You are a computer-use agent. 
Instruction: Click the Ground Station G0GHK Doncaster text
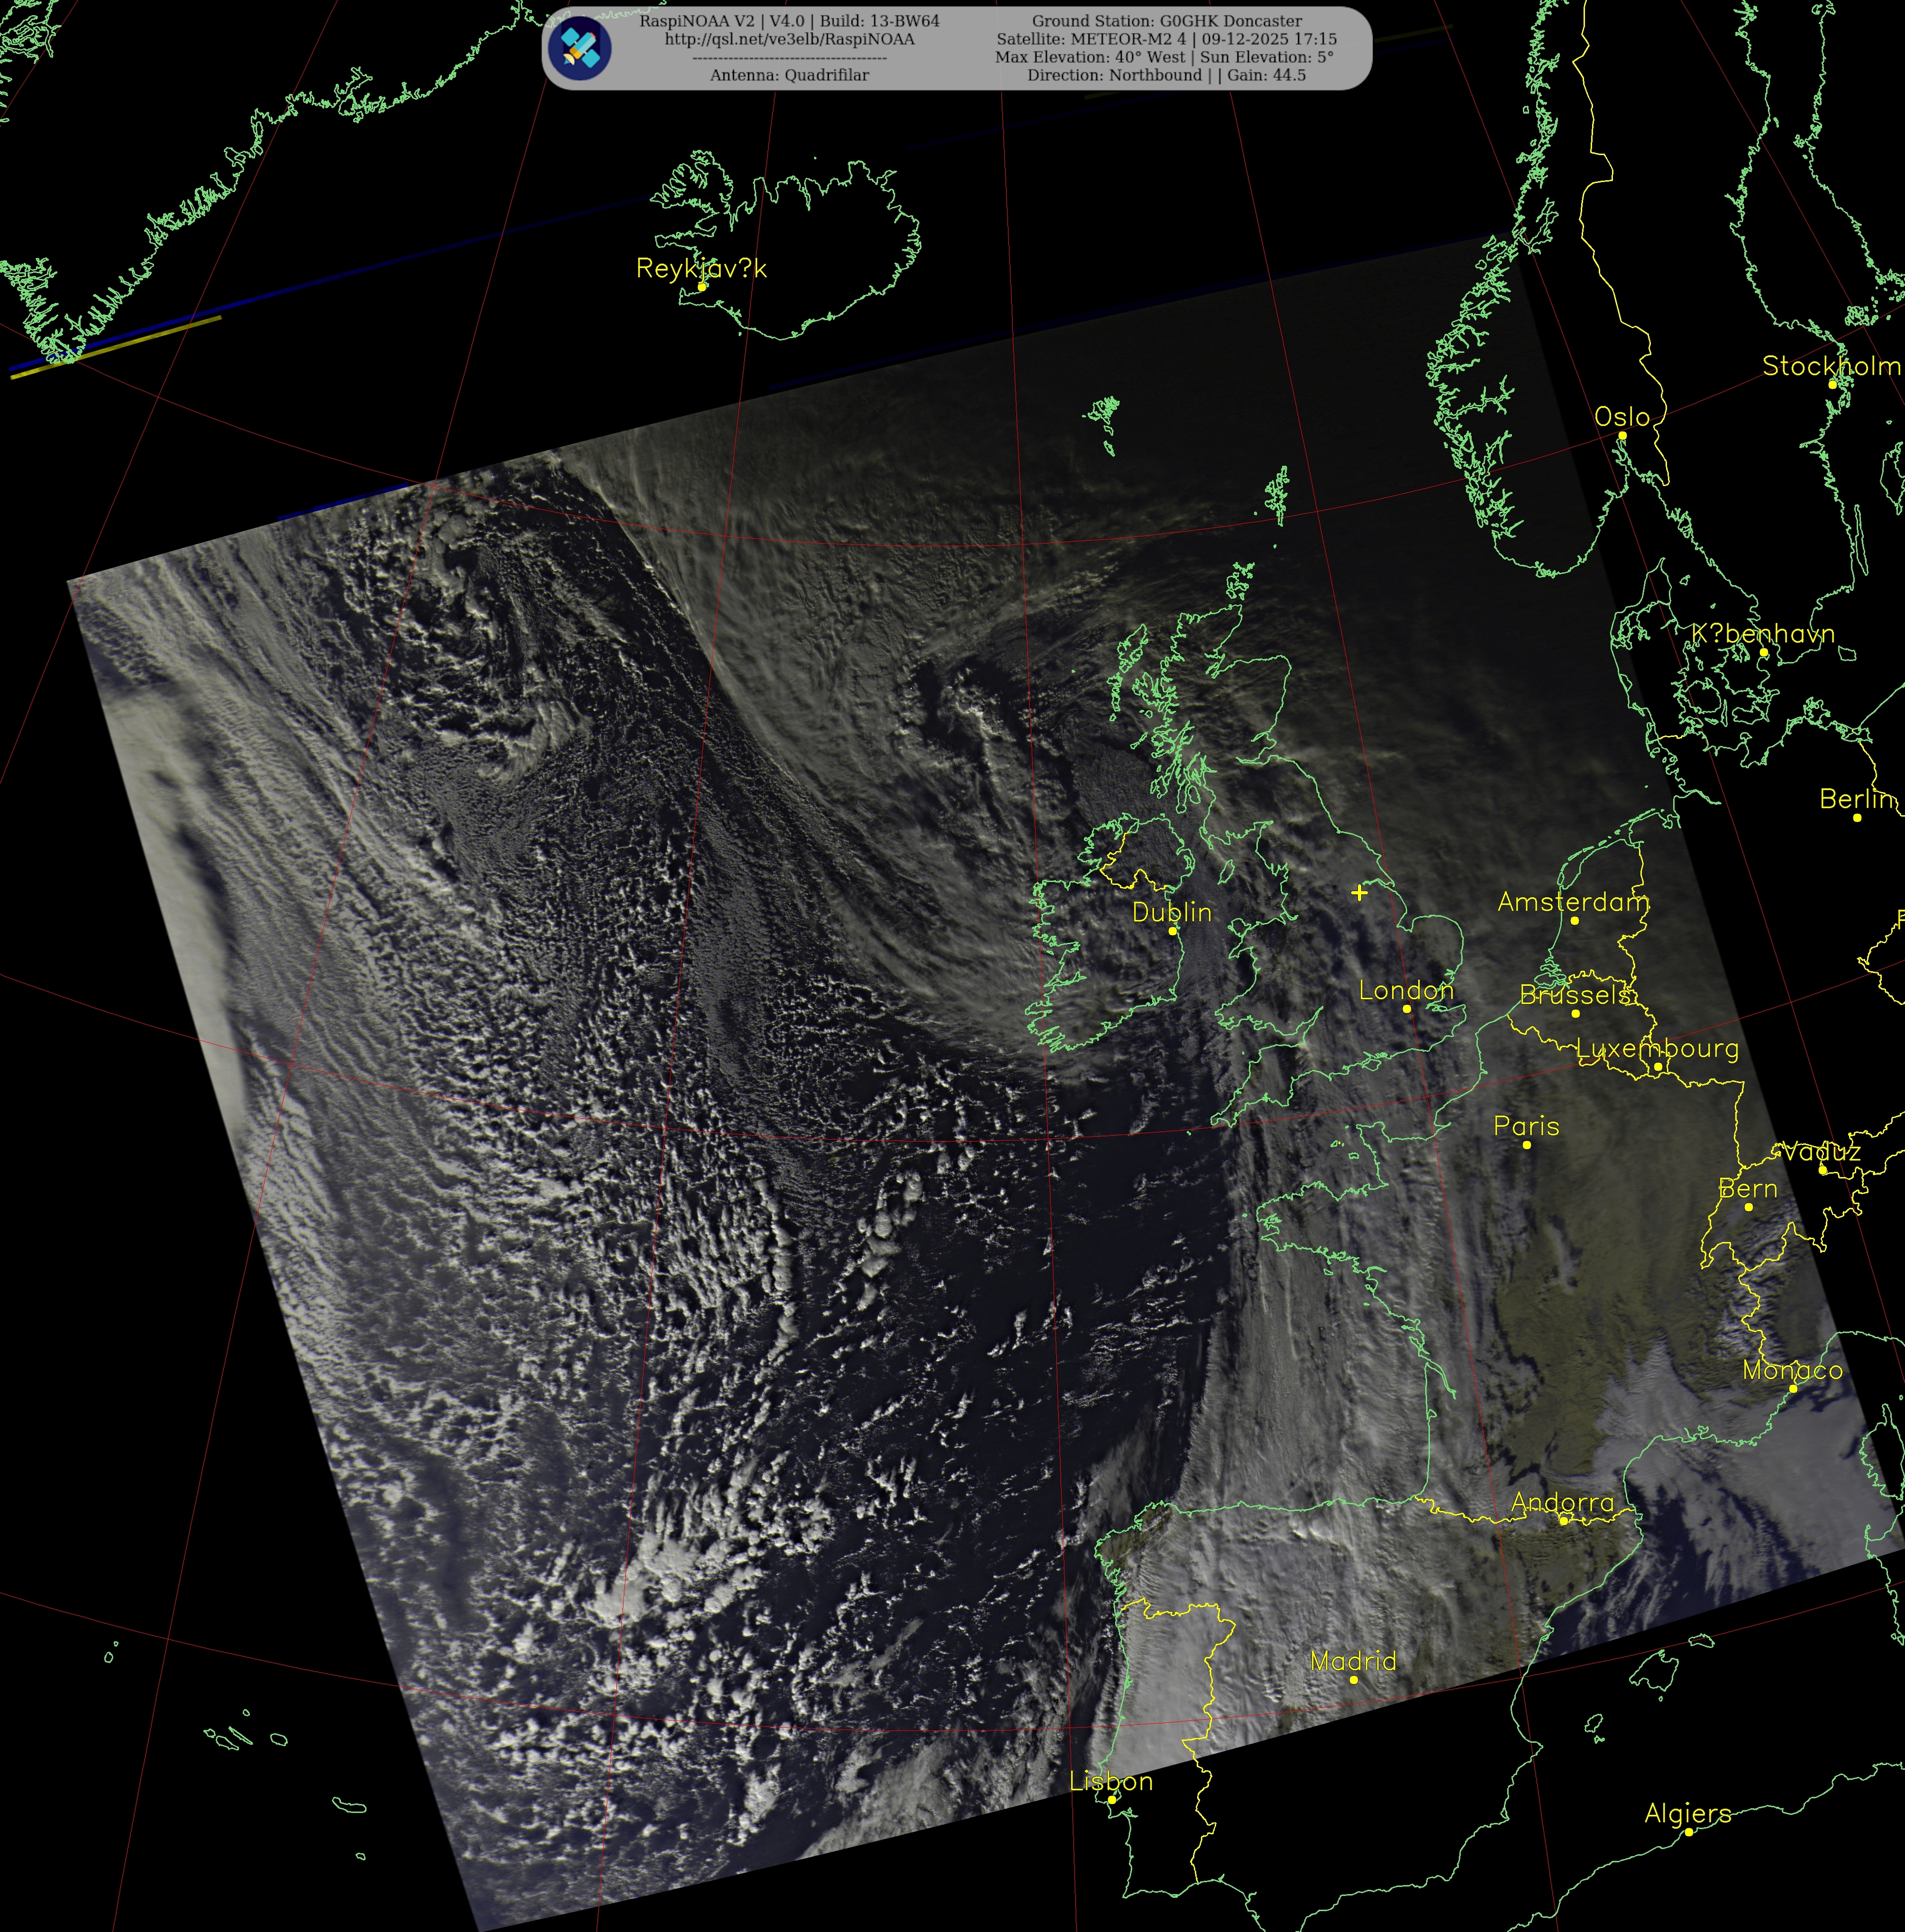pos(1166,21)
